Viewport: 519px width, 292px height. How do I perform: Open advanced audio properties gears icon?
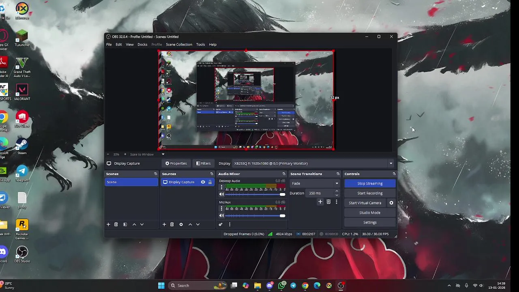221,224
